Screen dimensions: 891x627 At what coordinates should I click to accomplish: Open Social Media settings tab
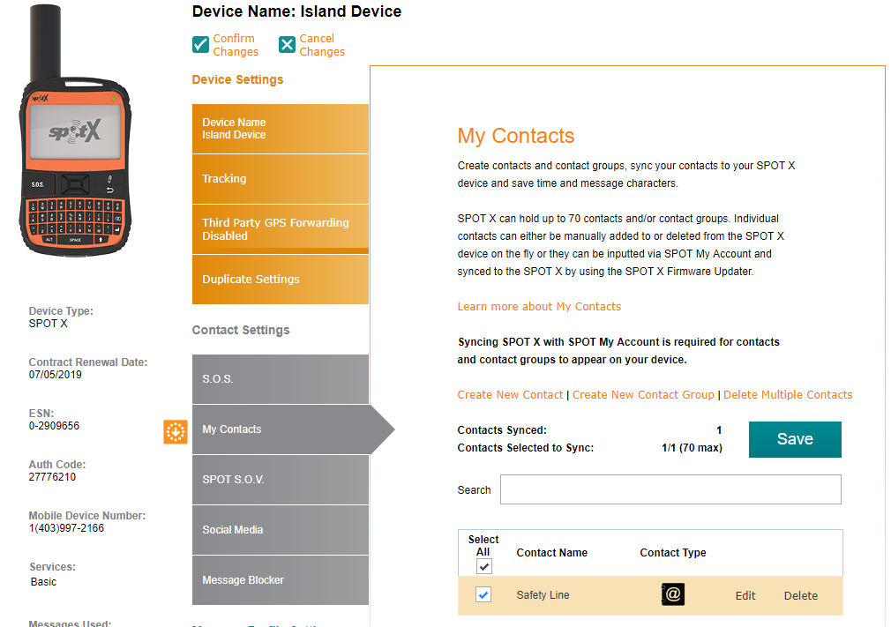(x=280, y=530)
